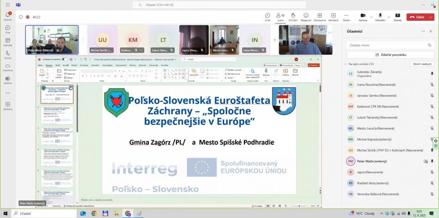Screen dimensions: 439x218
Task: Toggle the Mikrofón microphone mute
Action: (x=380, y=17)
